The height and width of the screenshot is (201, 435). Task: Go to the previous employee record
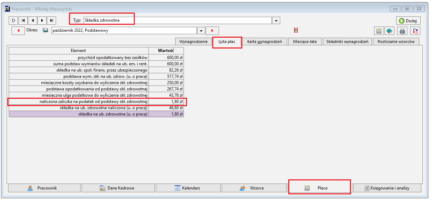32,21
